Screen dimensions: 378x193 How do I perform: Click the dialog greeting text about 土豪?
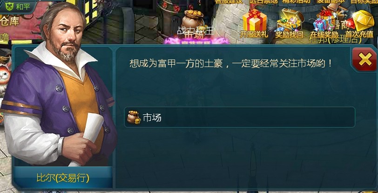231,63
